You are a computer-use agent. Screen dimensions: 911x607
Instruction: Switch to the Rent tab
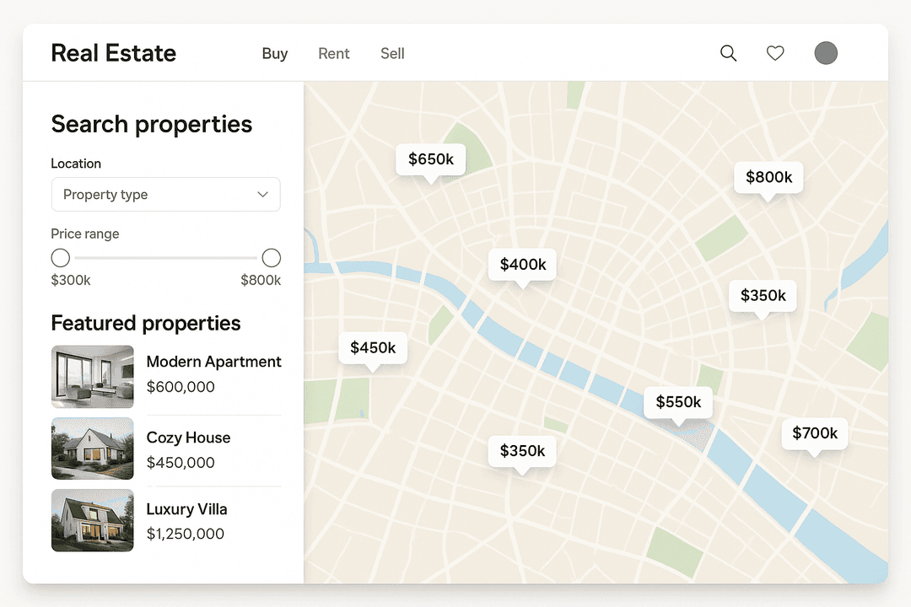[x=333, y=53]
